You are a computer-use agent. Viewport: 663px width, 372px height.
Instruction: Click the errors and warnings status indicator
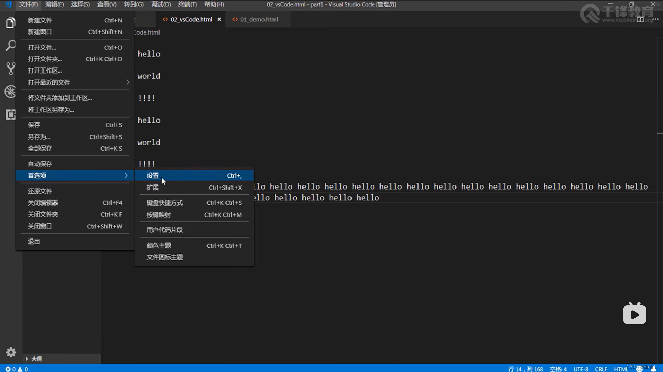tap(17, 369)
